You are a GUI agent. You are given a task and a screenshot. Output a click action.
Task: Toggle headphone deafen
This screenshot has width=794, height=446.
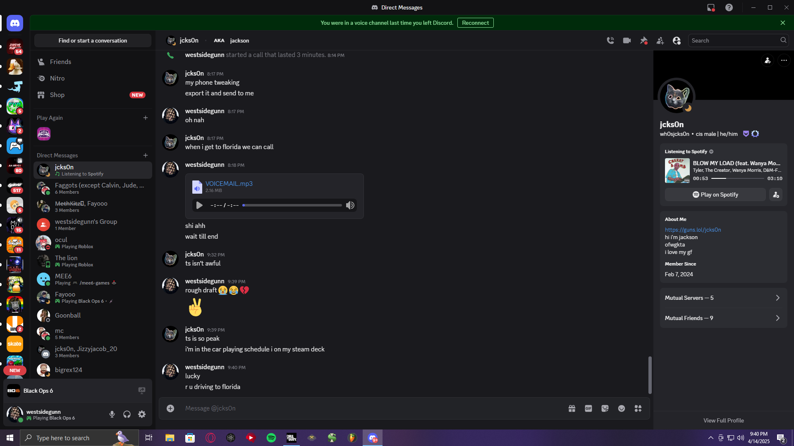[x=127, y=414]
